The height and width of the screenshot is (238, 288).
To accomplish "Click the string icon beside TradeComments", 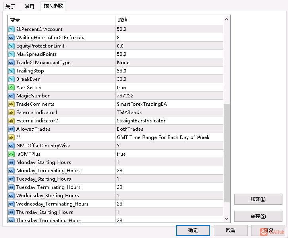I will click(12, 104).
